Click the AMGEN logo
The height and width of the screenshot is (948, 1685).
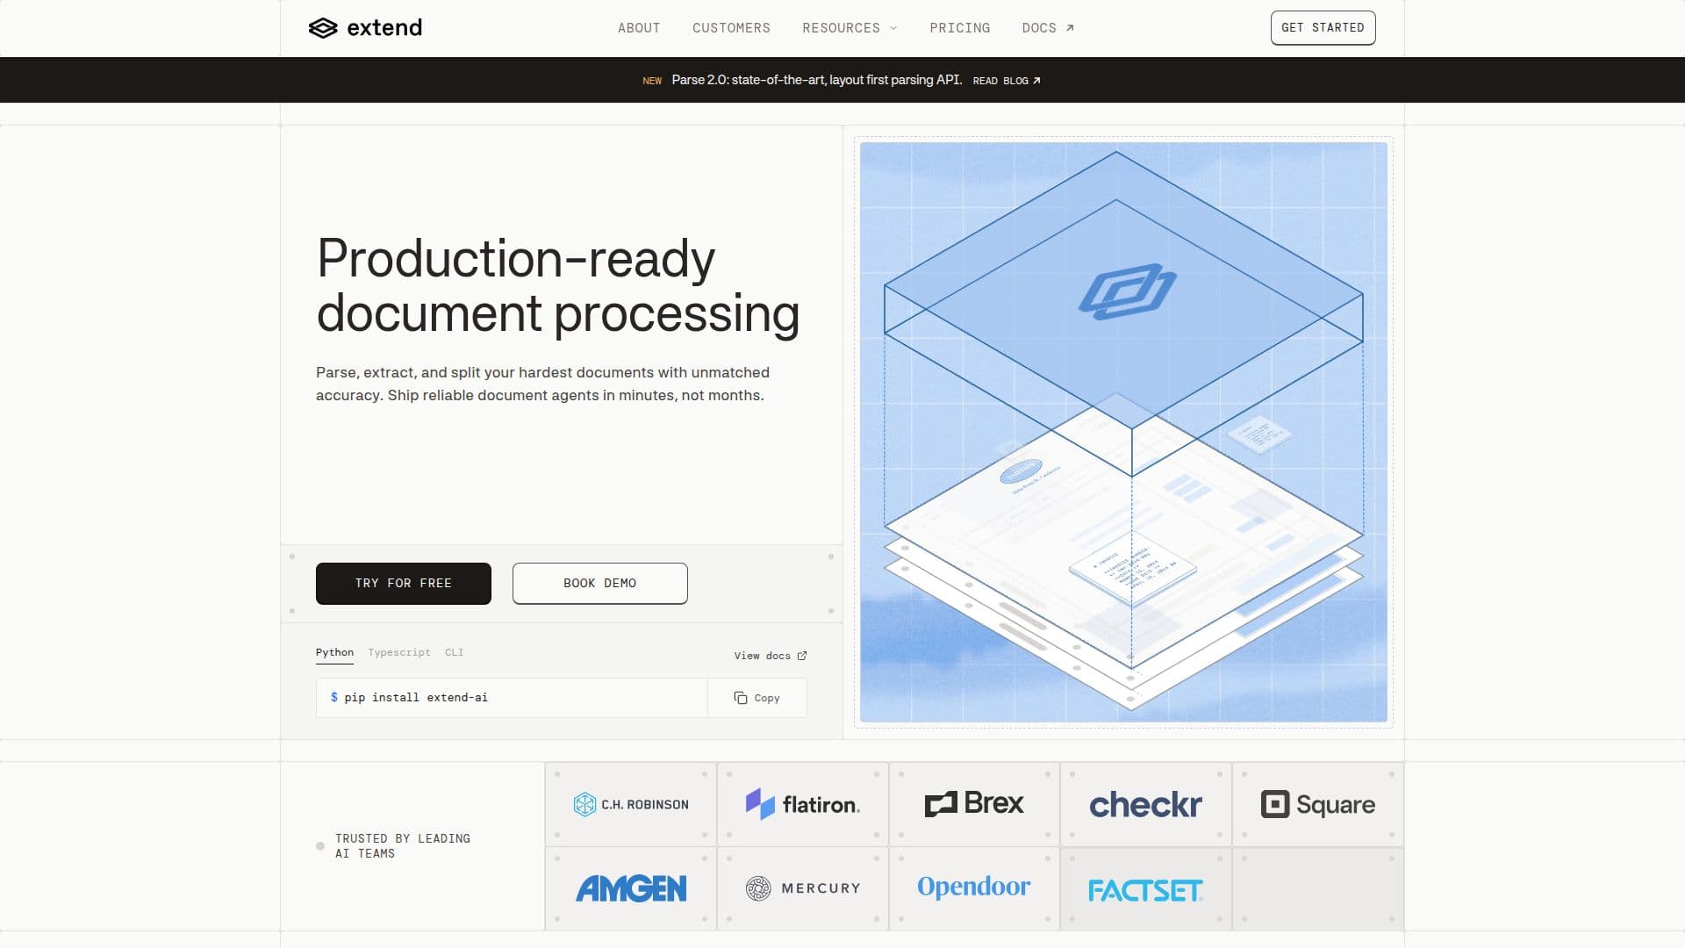click(x=631, y=889)
